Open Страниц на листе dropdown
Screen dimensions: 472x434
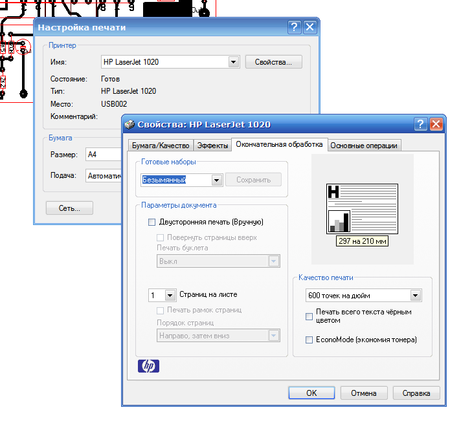coord(170,296)
